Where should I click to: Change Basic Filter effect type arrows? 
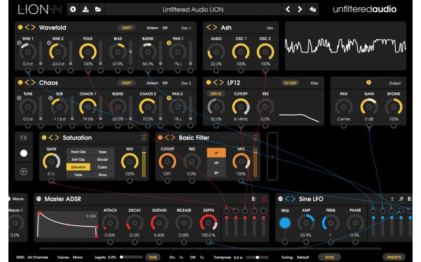click(x=170, y=138)
